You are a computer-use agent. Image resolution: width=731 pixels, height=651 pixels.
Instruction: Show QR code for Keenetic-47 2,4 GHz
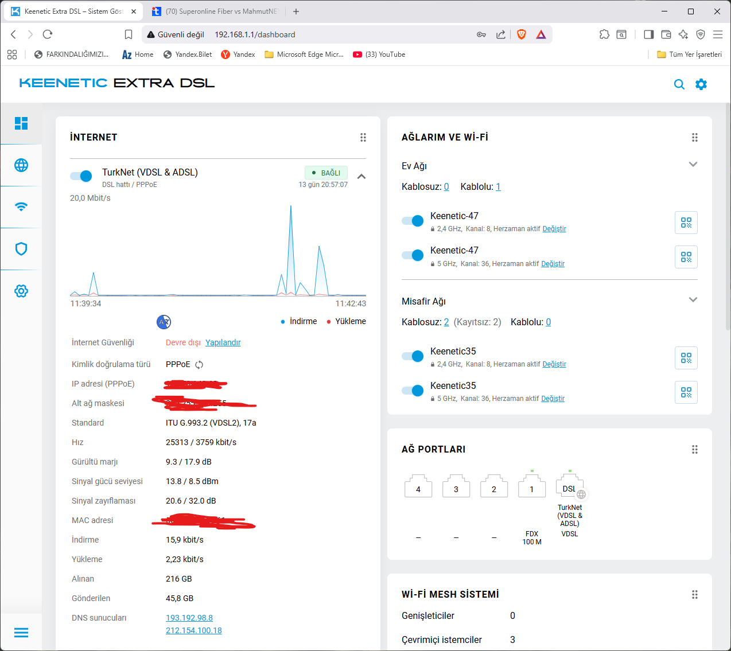tap(686, 223)
